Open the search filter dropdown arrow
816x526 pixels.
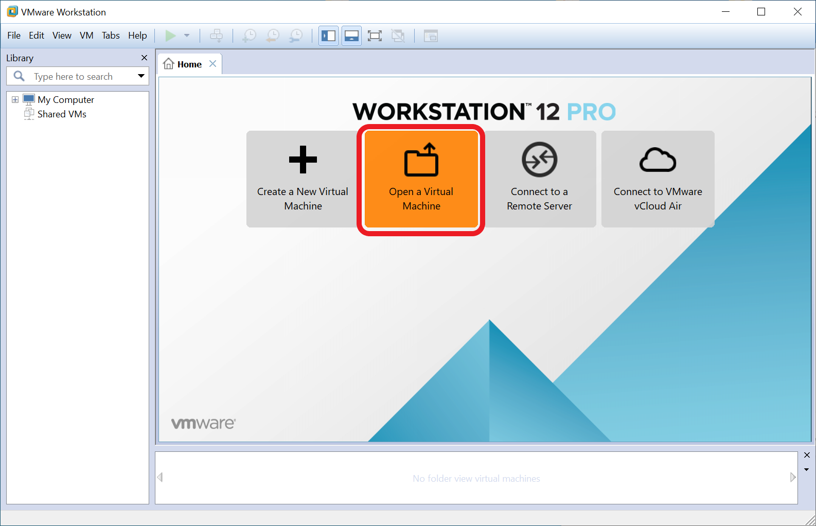(x=141, y=76)
